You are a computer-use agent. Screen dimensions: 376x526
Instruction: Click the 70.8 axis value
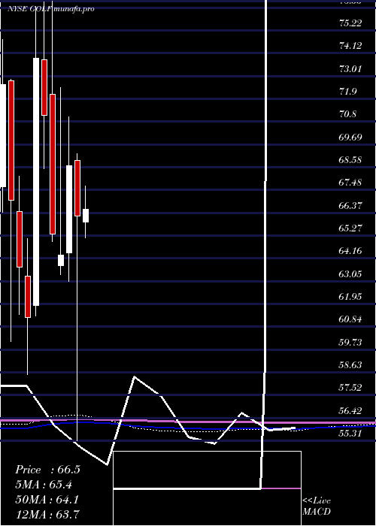click(347, 114)
